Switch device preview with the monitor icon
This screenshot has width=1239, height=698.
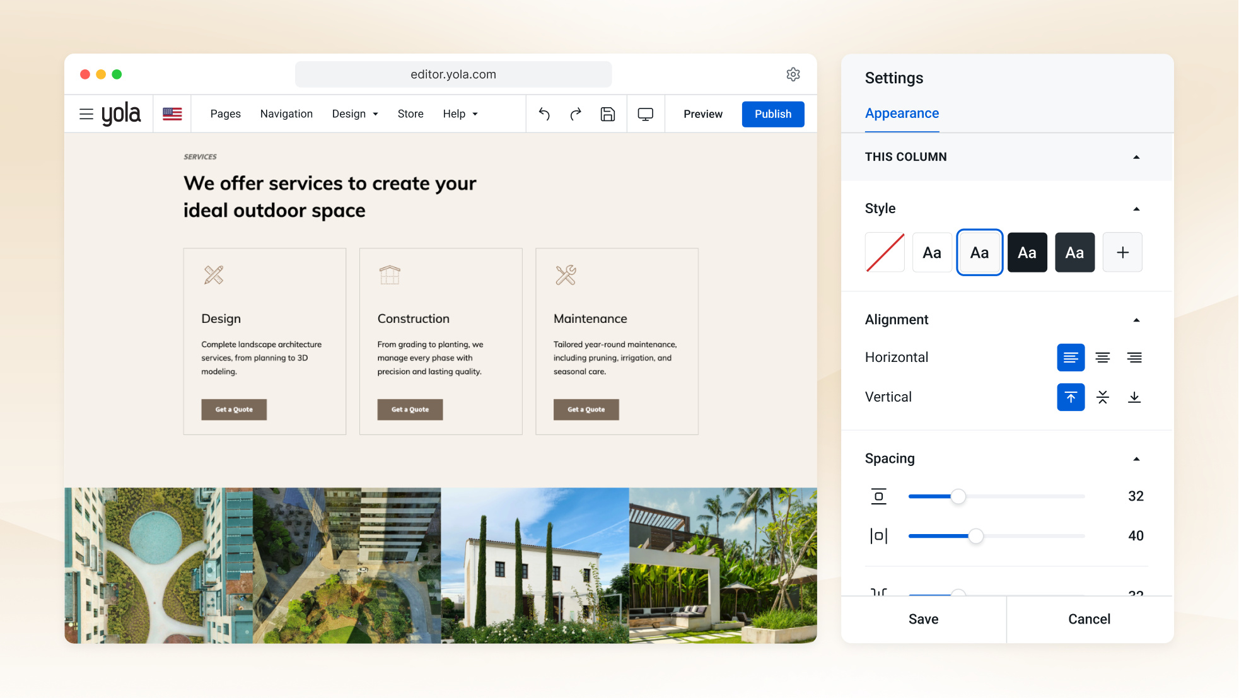646,114
